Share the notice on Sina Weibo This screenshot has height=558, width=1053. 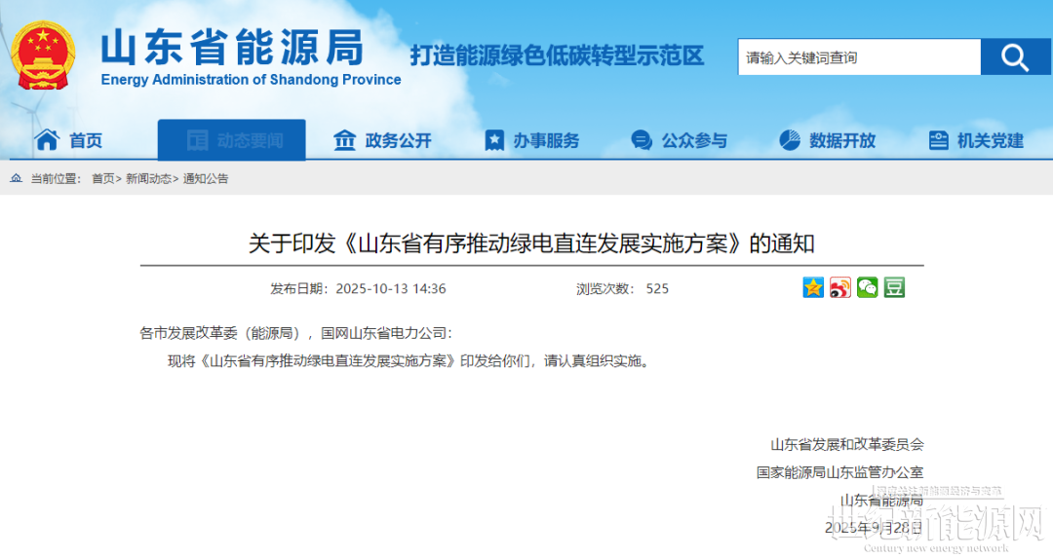coord(840,287)
